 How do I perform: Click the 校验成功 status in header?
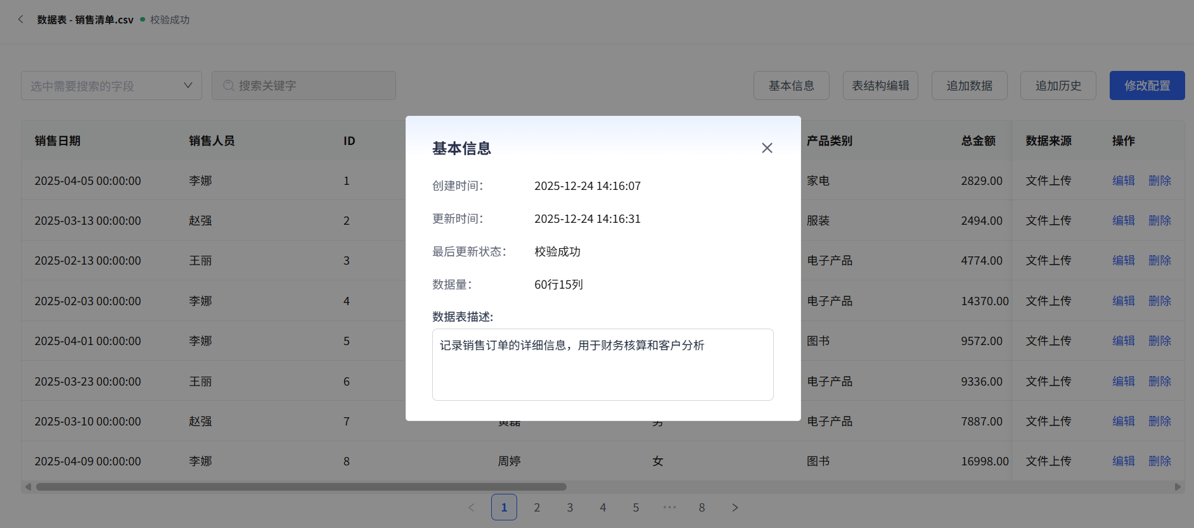[x=170, y=20]
